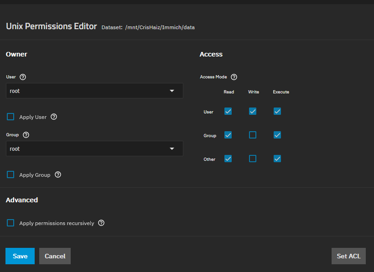This screenshot has height=272, width=374.
Task: Open the Group owner dropdown arrow
Action: 172,149
